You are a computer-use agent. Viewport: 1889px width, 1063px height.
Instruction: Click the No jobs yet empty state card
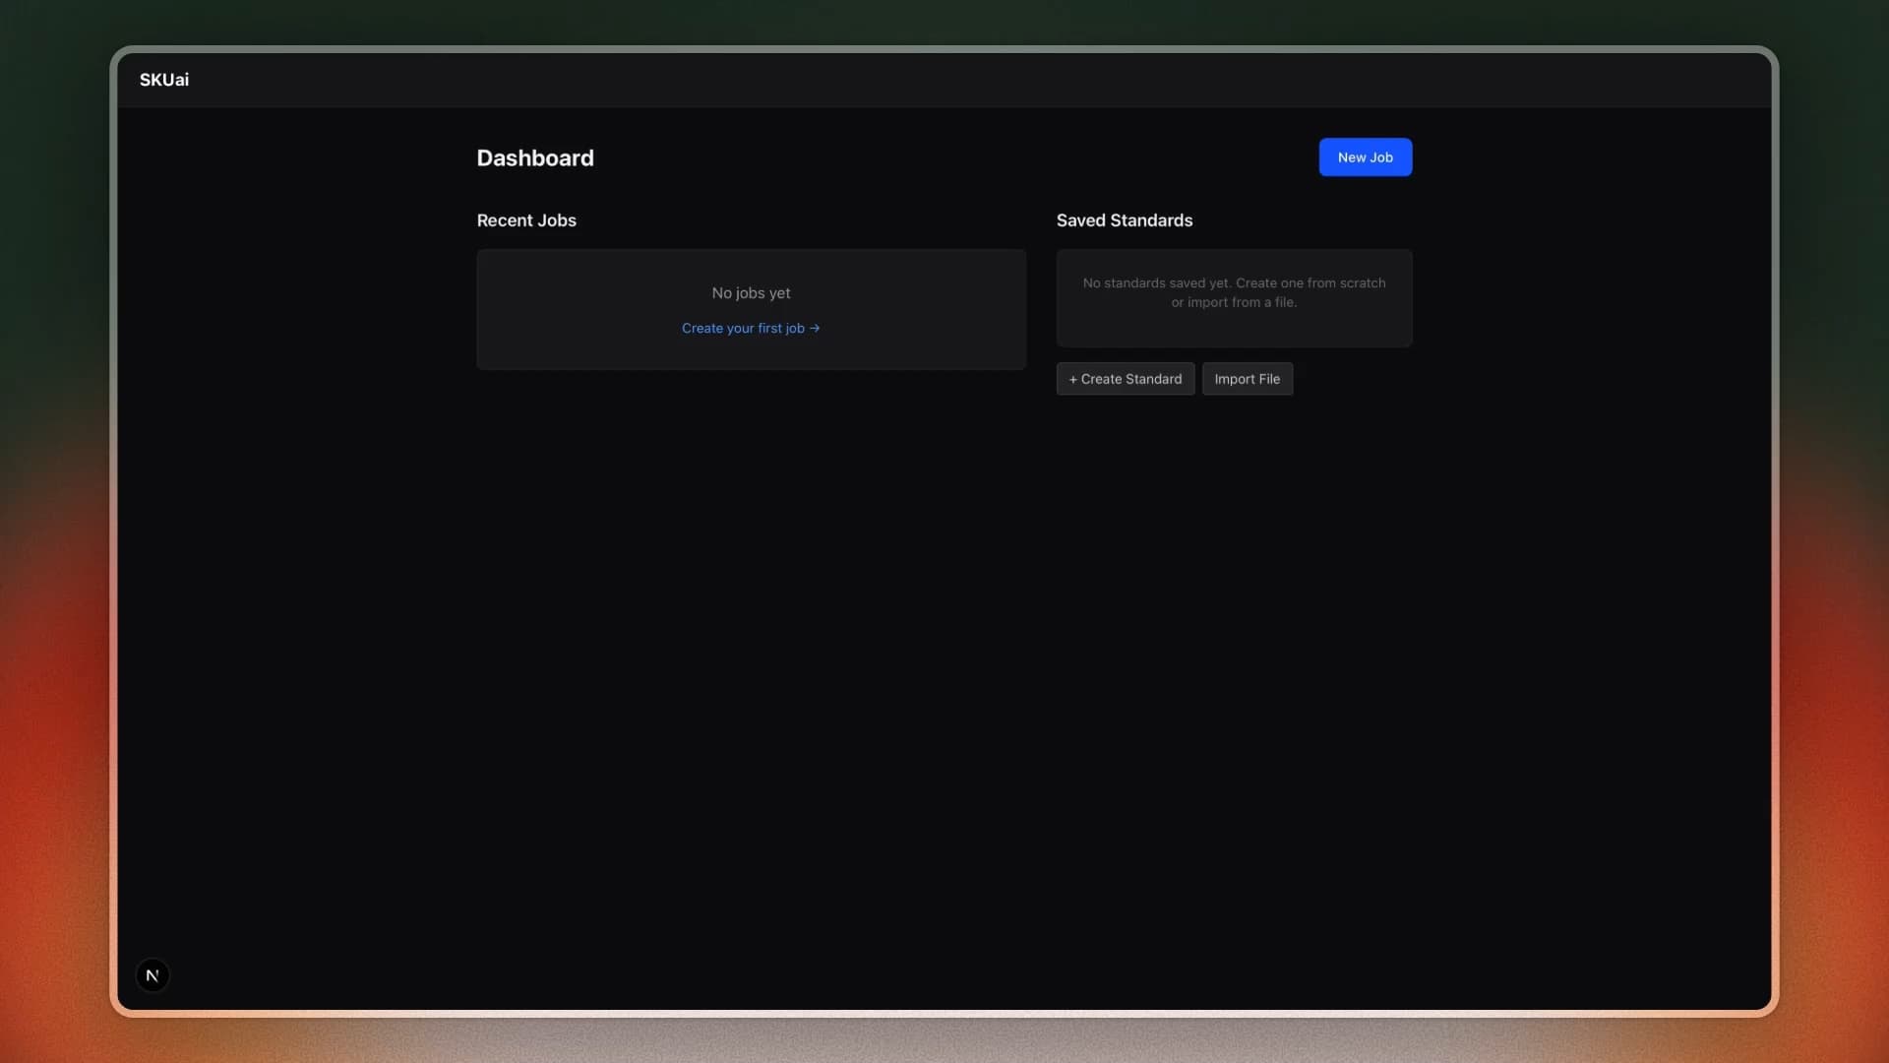click(x=751, y=309)
